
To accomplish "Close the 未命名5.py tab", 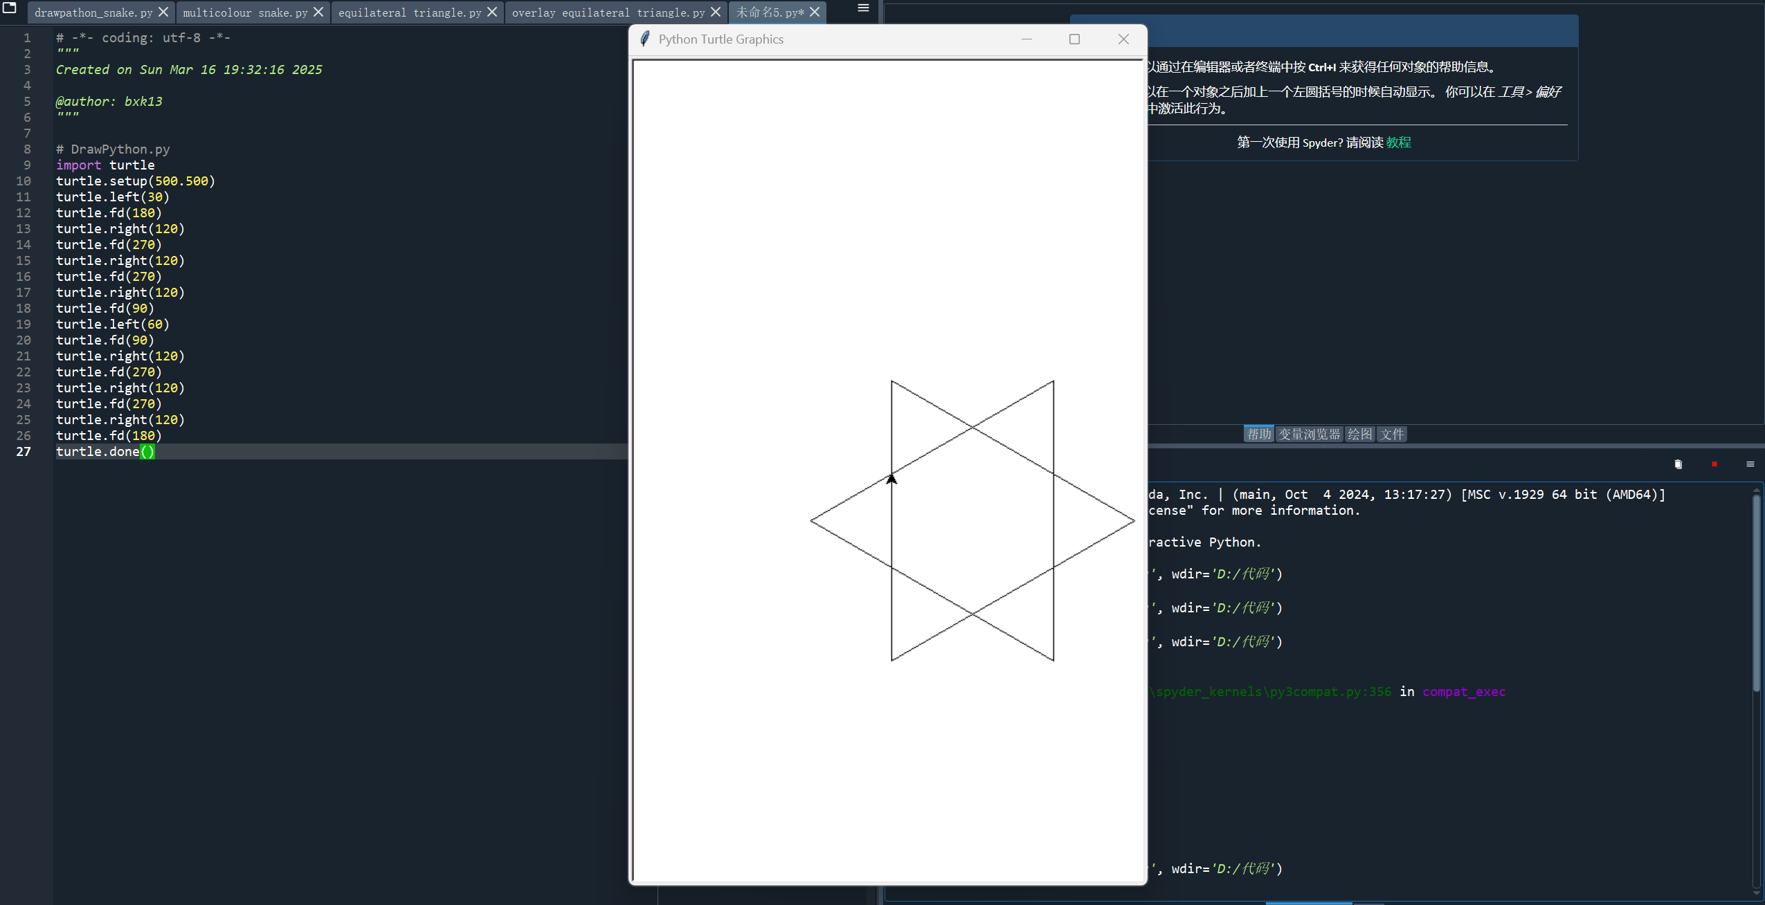I will pos(815,12).
